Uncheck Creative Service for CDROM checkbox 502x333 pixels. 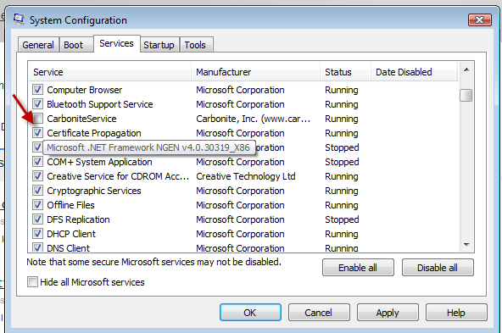pyautogui.click(x=37, y=176)
